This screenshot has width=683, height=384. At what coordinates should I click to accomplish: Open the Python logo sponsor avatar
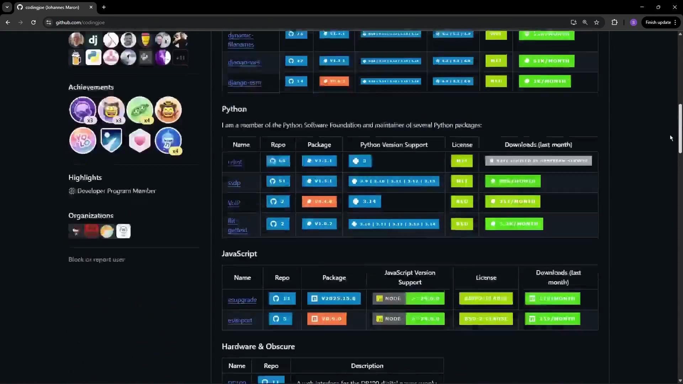click(x=93, y=57)
